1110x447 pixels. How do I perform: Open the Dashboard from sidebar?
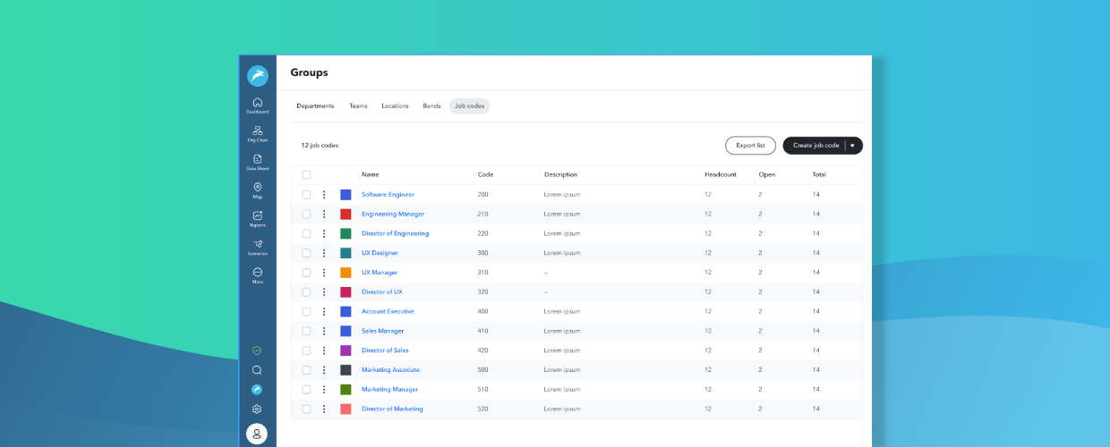pyautogui.click(x=257, y=105)
